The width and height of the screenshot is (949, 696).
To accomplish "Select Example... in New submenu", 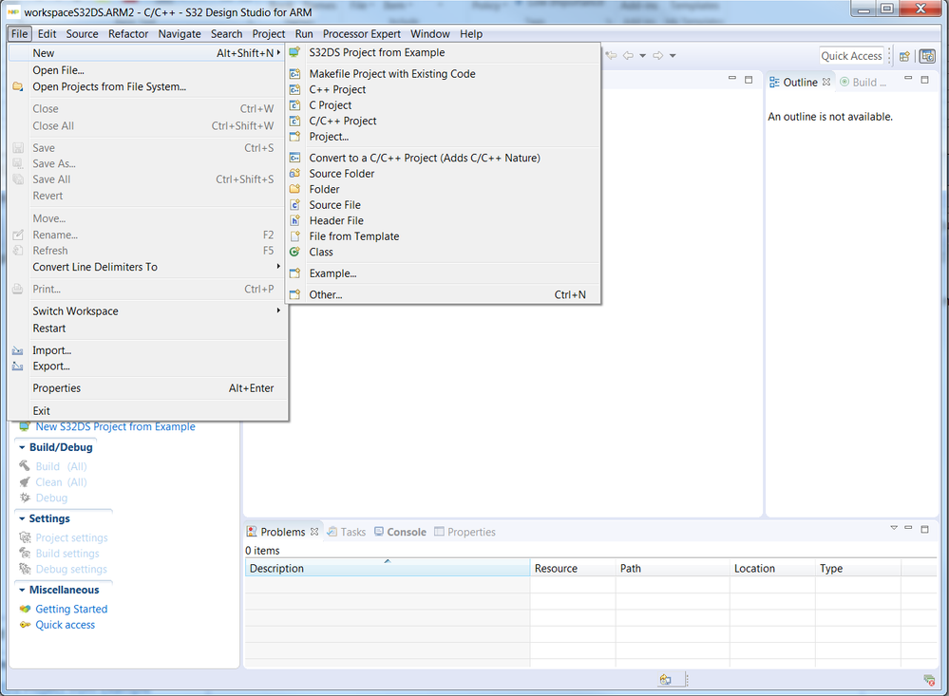I will [x=445, y=273].
